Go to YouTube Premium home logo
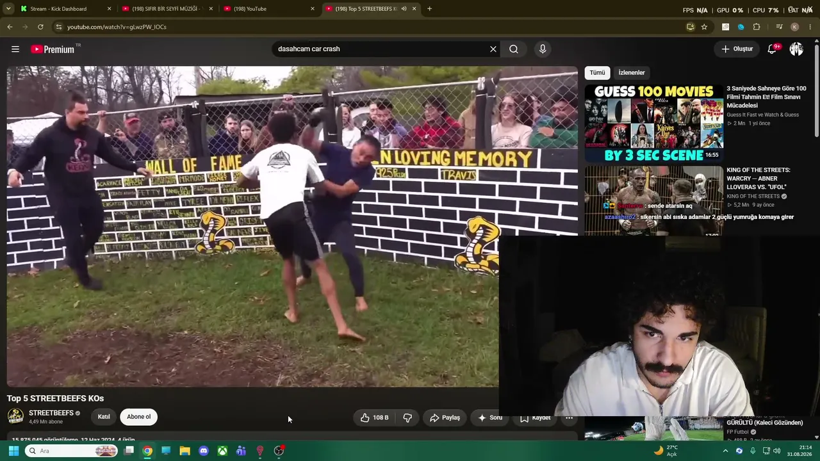 click(x=53, y=49)
